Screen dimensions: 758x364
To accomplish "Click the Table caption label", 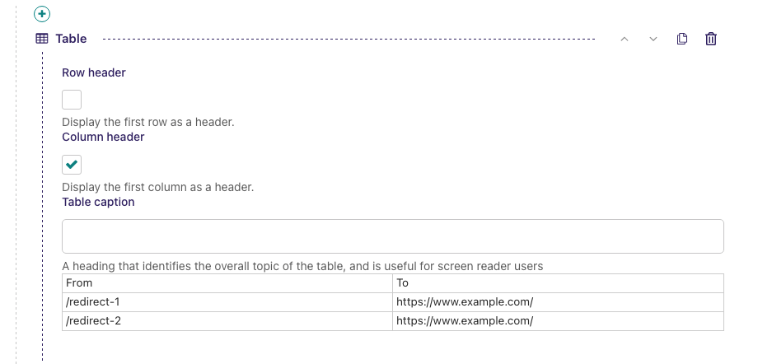I will (98, 202).
